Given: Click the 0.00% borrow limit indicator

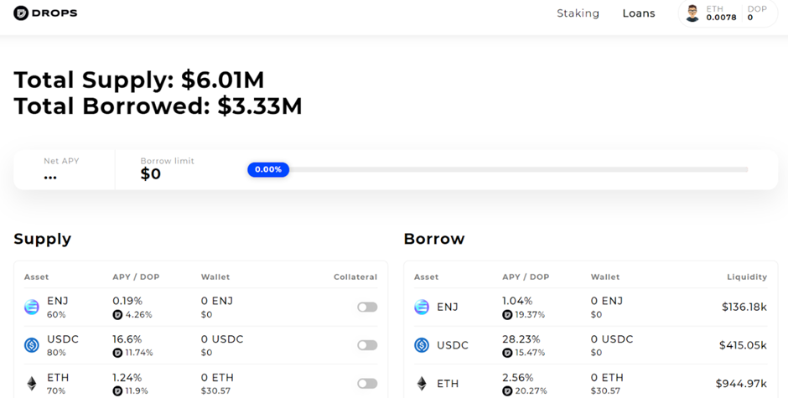Looking at the screenshot, I should pyautogui.click(x=268, y=169).
